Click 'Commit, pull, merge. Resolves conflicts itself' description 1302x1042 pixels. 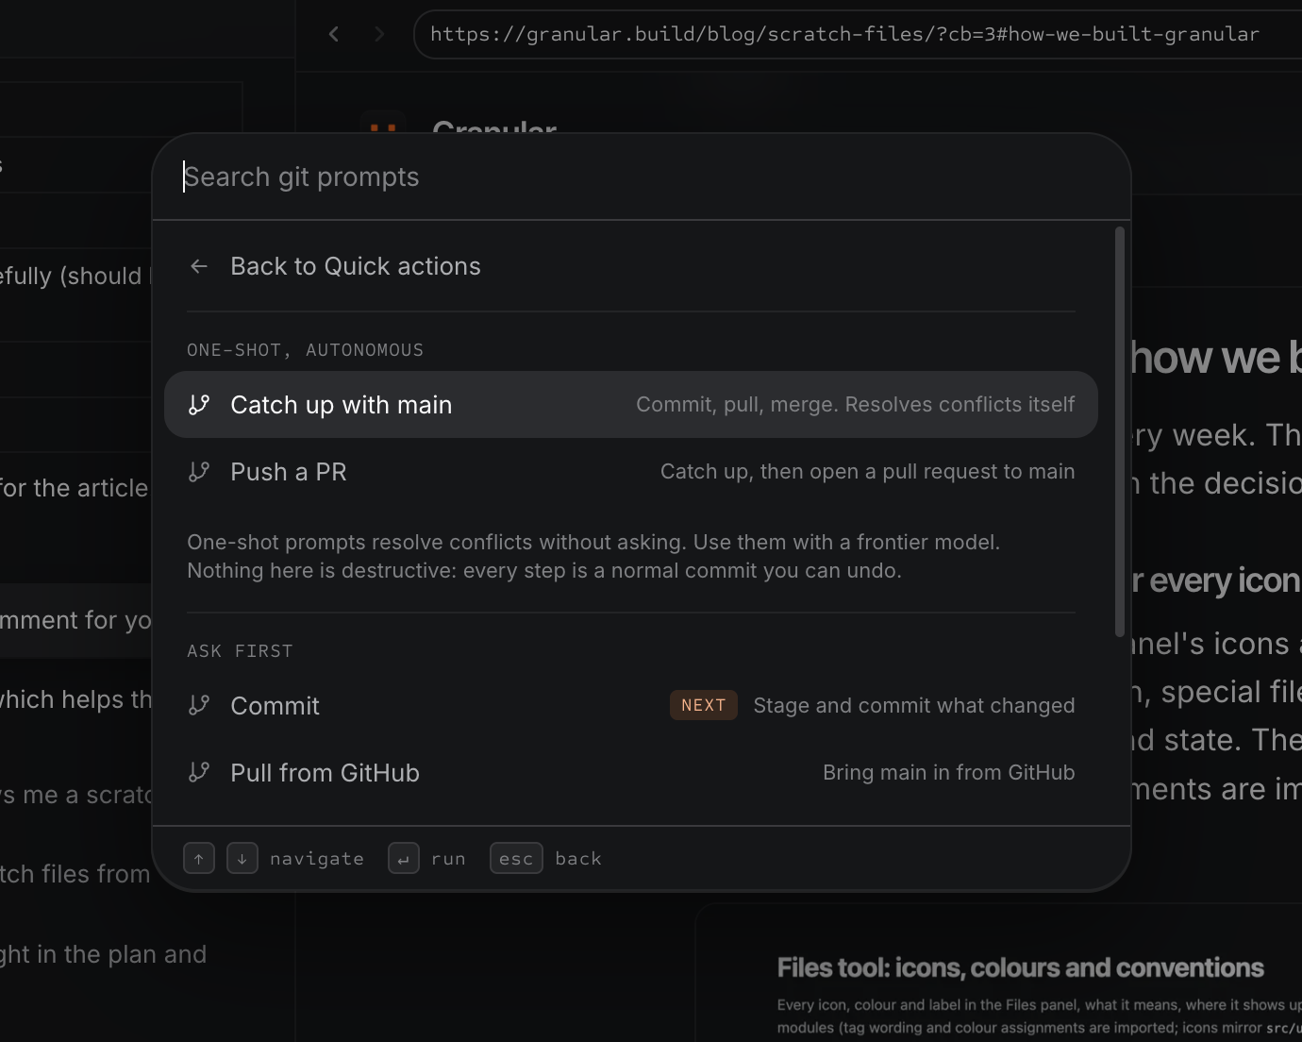pos(855,405)
